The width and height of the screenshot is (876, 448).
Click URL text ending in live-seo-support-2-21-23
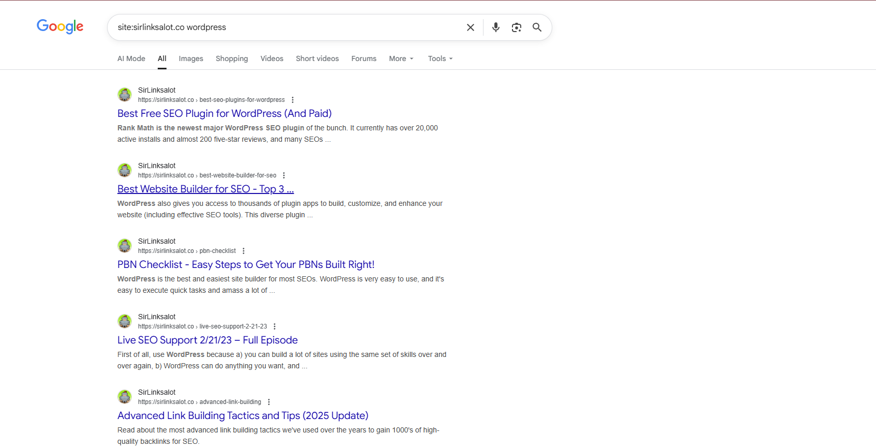[203, 326]
